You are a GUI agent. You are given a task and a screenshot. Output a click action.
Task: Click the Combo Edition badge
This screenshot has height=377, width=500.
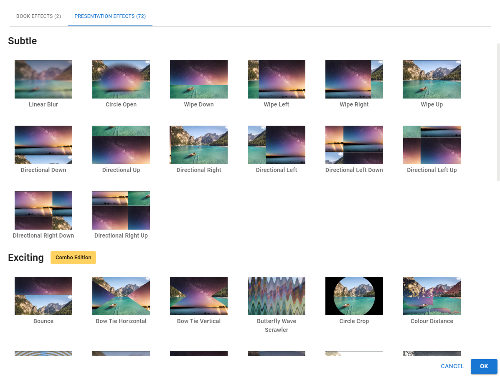click(73, 258)
